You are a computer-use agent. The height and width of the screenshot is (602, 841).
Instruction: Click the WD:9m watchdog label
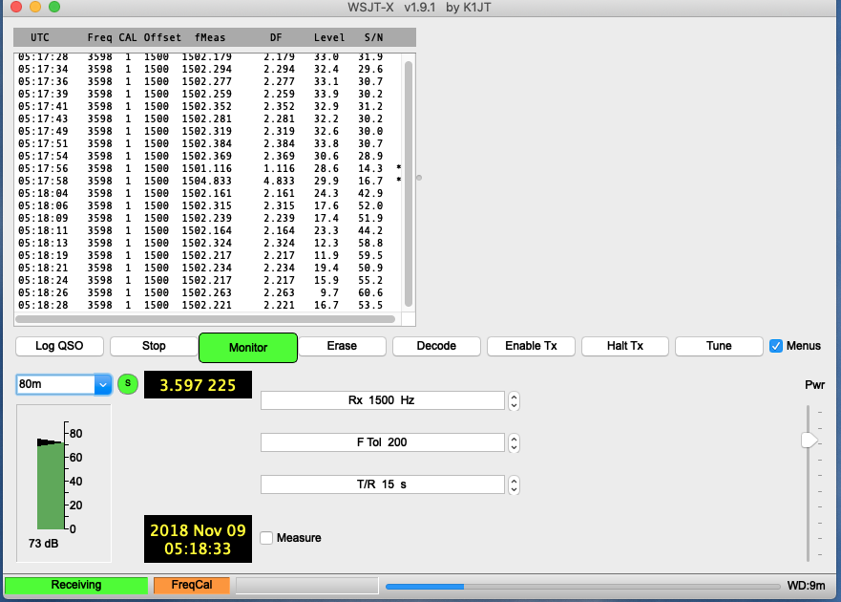[x=806, y=586]
